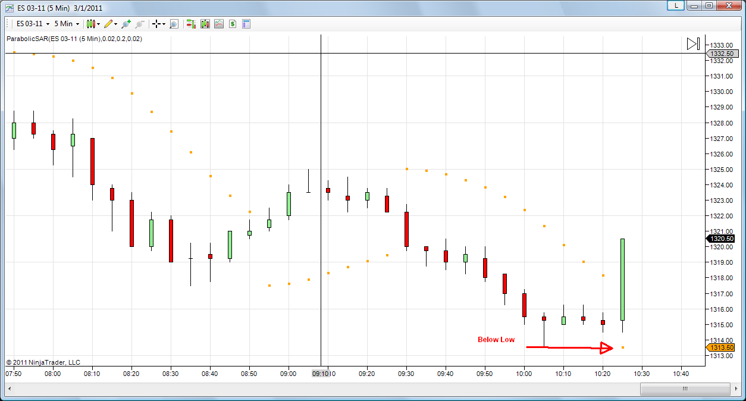Image resolution: width=746 pixels, height=401 pixels.
Task: Click the 1325.00 price axis label
Action: click(x=721, y=170)
